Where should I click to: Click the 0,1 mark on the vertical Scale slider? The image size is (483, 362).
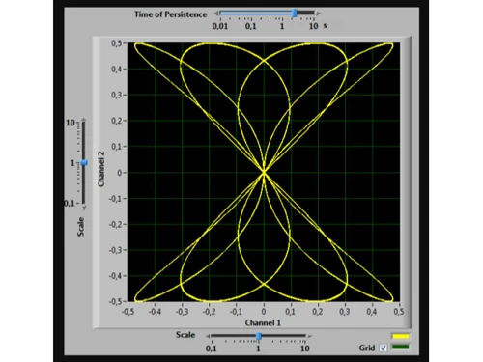(70, 203)
